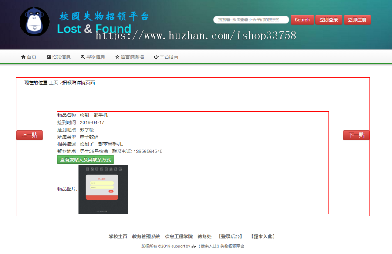Click the thumbs-up icon in the copyright line

193,246
